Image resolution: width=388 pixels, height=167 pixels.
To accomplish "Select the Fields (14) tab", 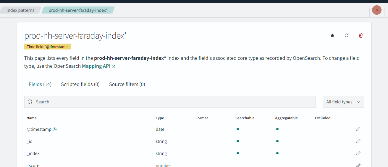I will coord(40,84).
